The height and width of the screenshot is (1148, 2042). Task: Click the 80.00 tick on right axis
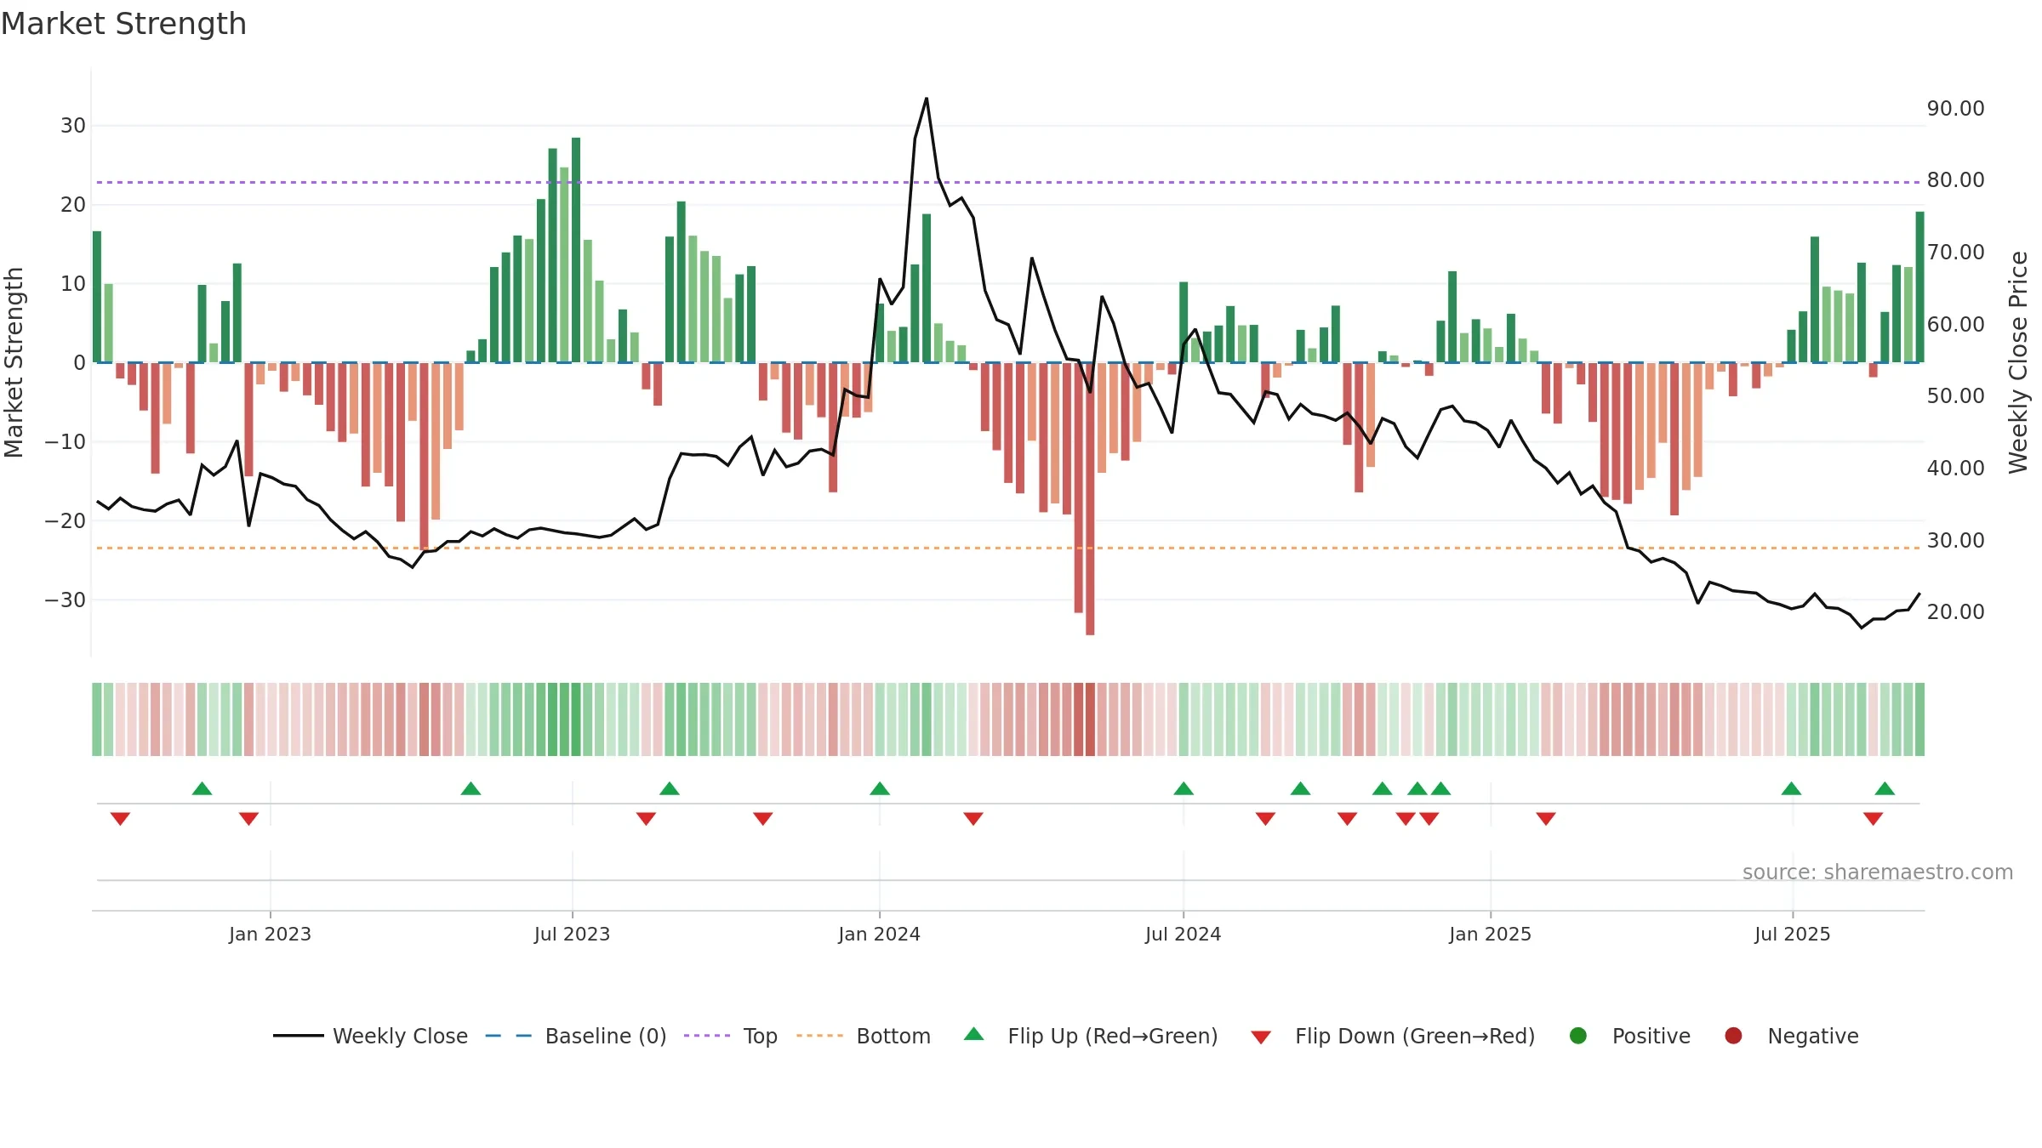1955,180
